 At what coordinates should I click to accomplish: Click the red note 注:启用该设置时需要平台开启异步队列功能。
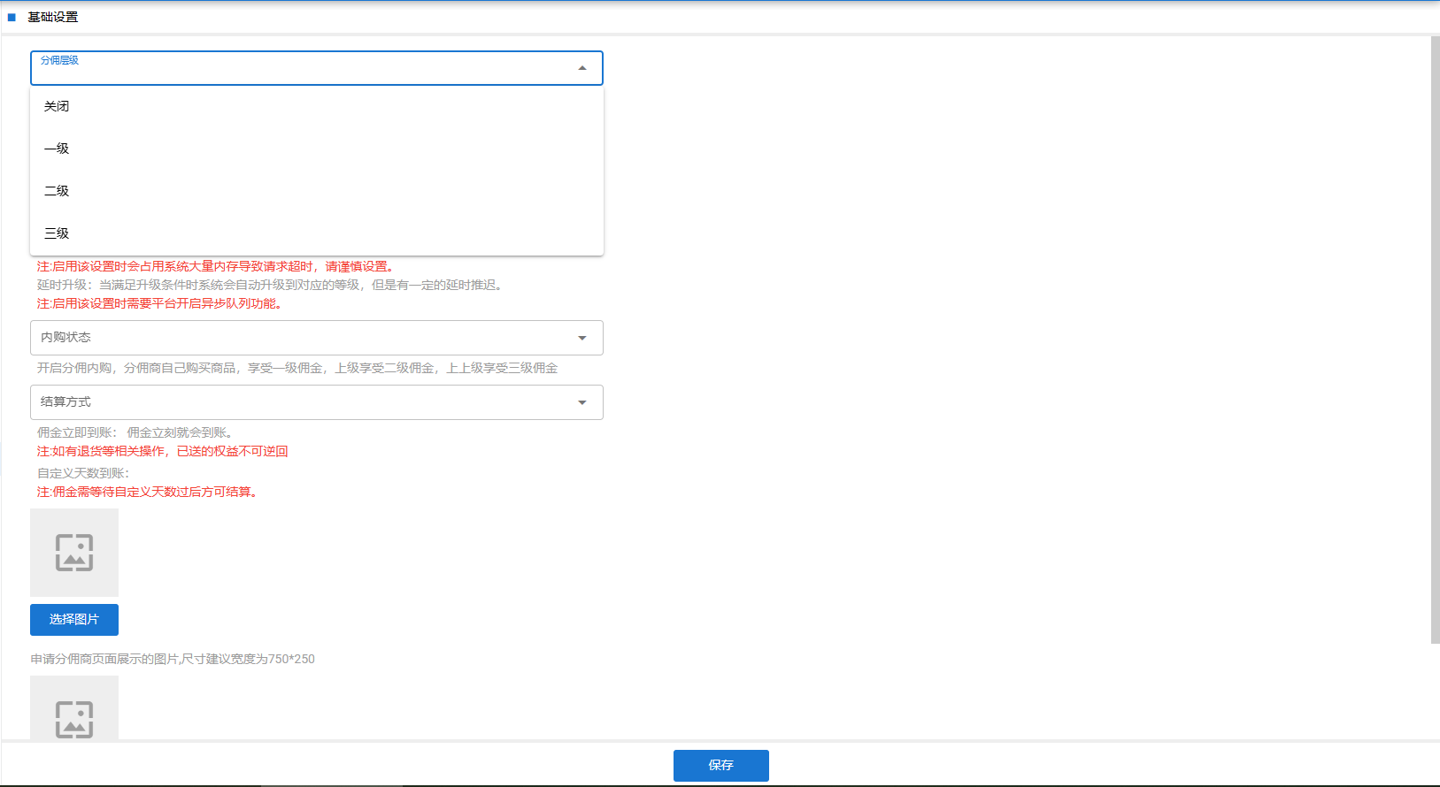coord(160,303)
